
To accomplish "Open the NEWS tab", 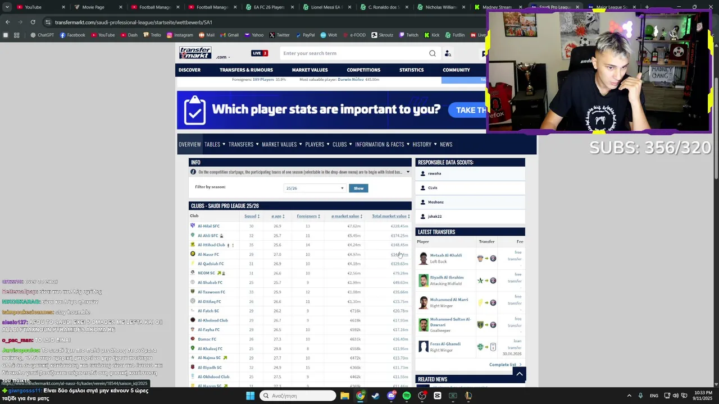I will click(x=446, y=144).
